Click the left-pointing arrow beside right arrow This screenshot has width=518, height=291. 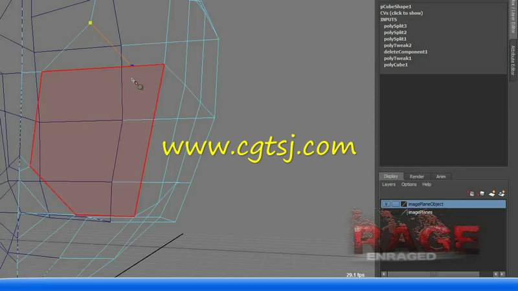(x=495, y=274)
